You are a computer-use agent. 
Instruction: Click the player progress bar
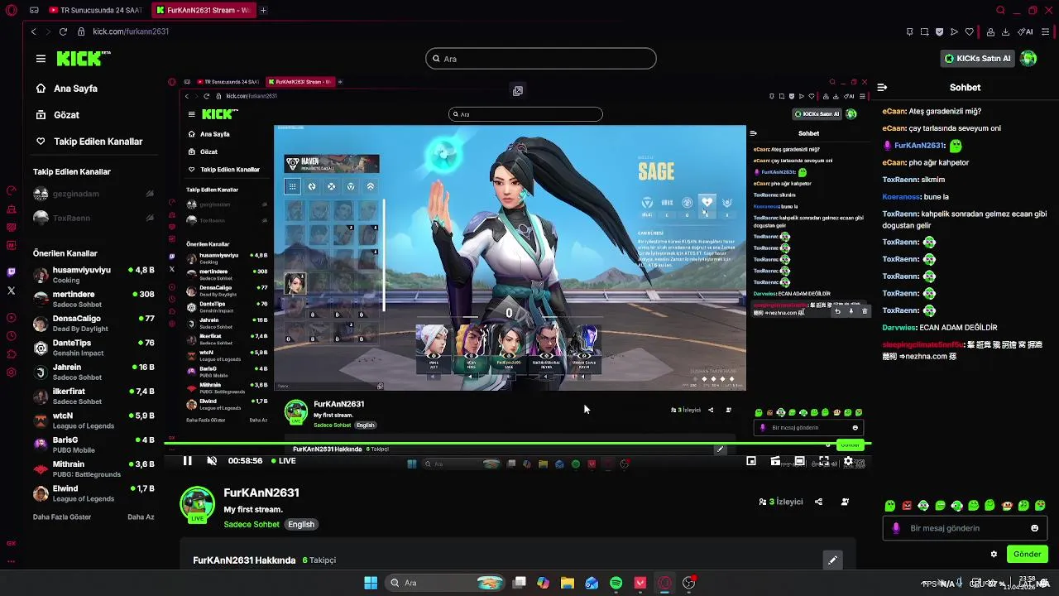(x=517, y=445)
